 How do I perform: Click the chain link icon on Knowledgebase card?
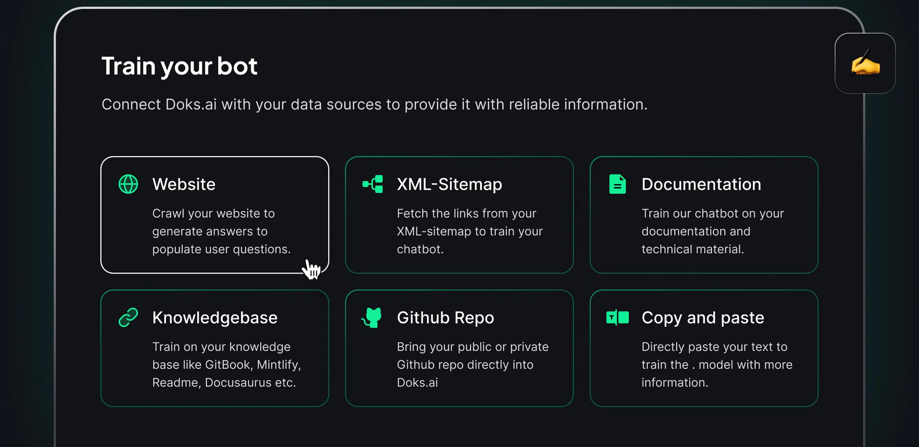[128, 317]
